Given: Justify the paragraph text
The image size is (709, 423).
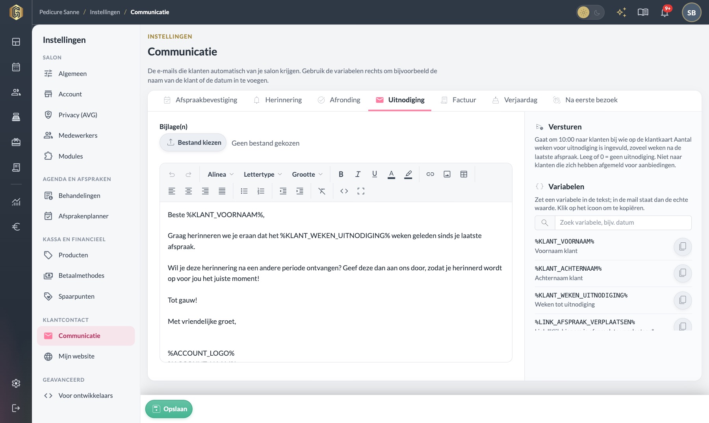Looking at the screenshot, I should (x=222, y=191).
